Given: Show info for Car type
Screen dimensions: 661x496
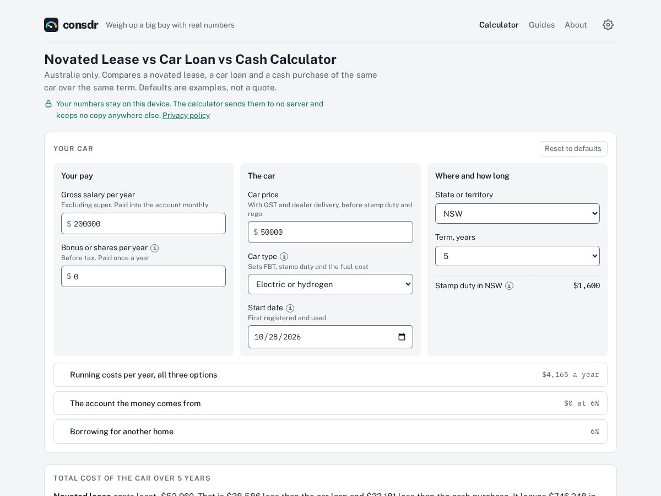Looking at the screenshot, I should pos(284,257).
